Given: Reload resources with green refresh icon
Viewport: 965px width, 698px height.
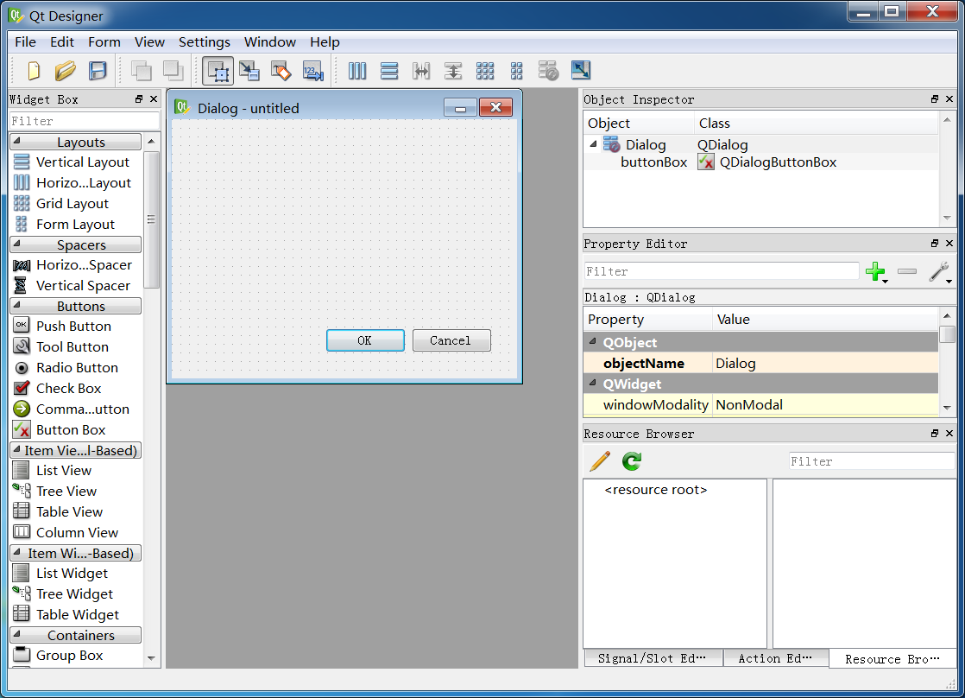Looking at the screenshot, I should pyautogui.click(x=632, y=461).
